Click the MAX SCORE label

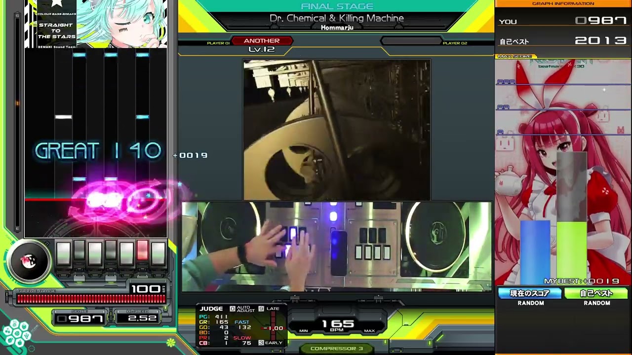point(515,57)
